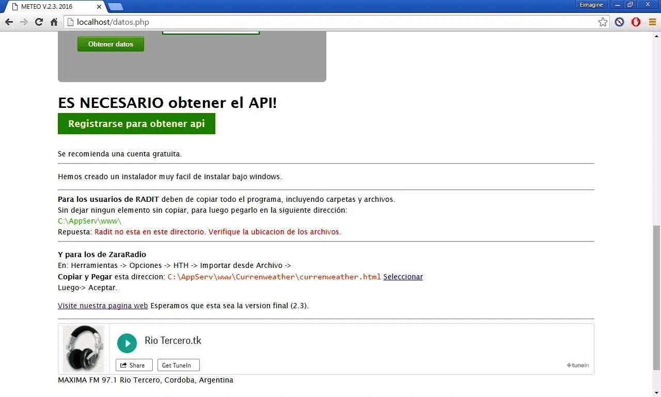The height and width of the screenshot is (397, 661).
Task: Open the Chrome hamburger menu
Action: (652, 22)
